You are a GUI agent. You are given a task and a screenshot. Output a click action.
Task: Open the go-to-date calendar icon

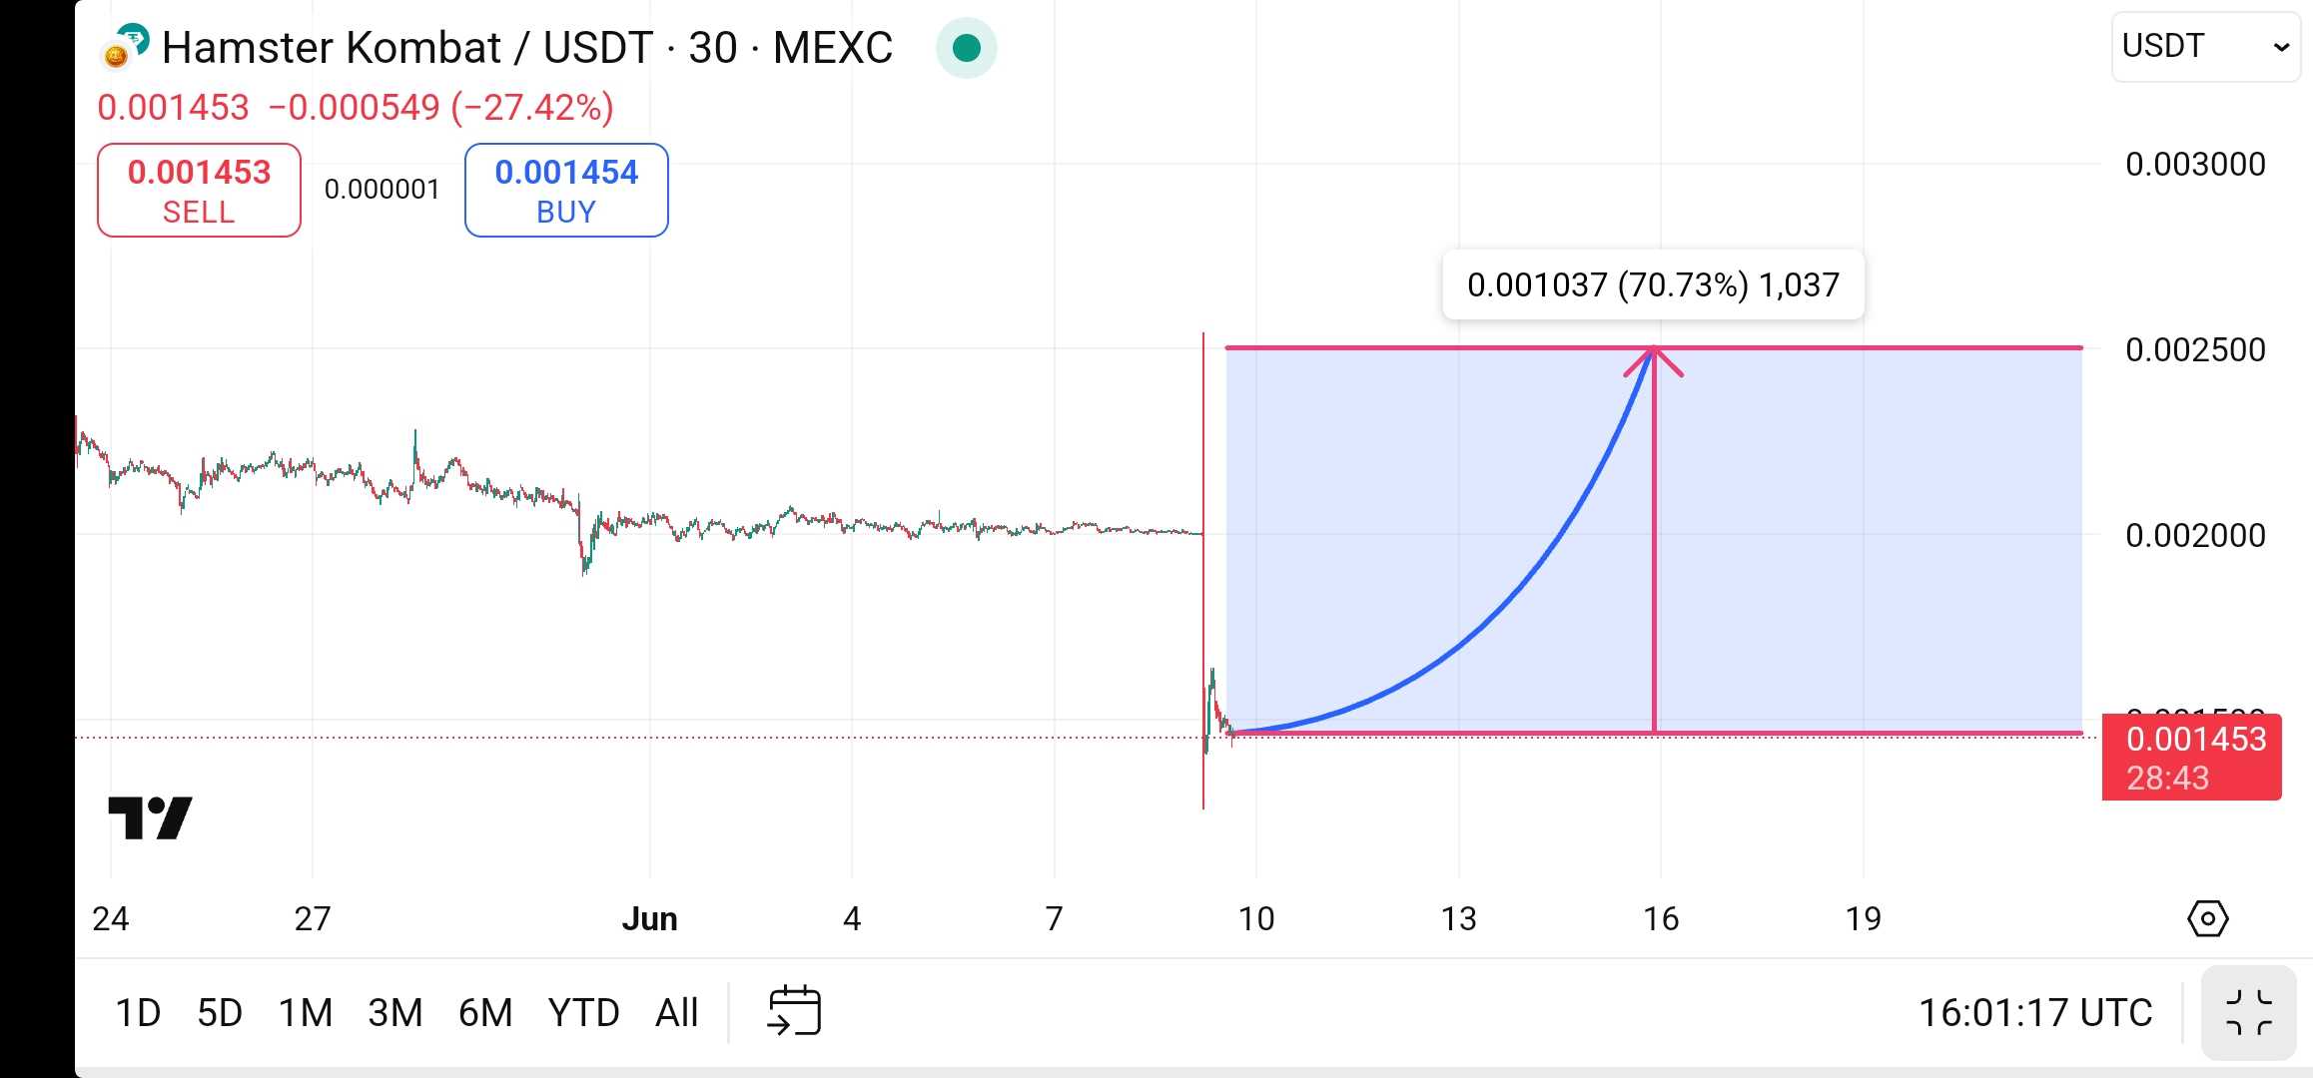point(794,1010)
